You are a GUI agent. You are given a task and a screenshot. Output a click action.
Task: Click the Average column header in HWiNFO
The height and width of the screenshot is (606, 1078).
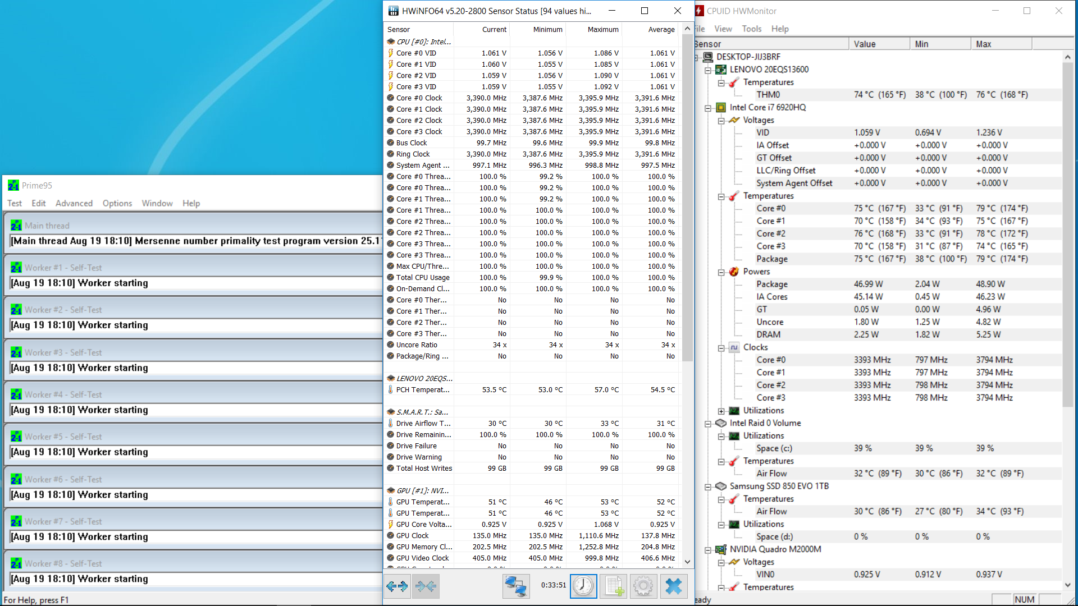(x=651, y=29)
